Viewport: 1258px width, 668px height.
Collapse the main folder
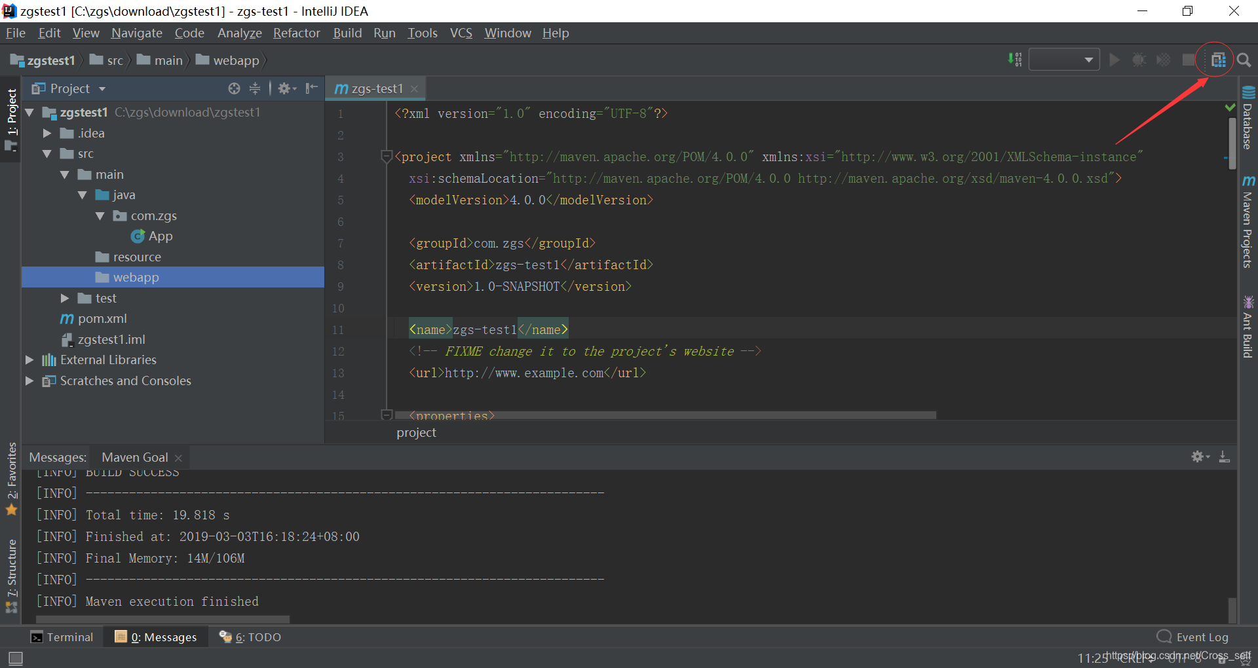coord(65,175)
